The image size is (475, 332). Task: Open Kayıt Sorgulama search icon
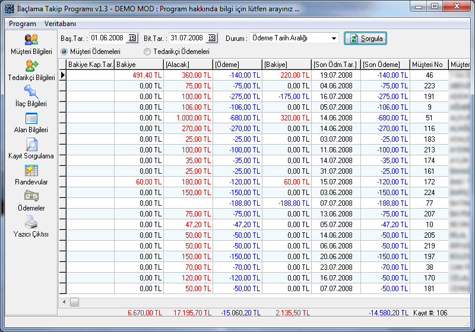click(x=31, y=144)
